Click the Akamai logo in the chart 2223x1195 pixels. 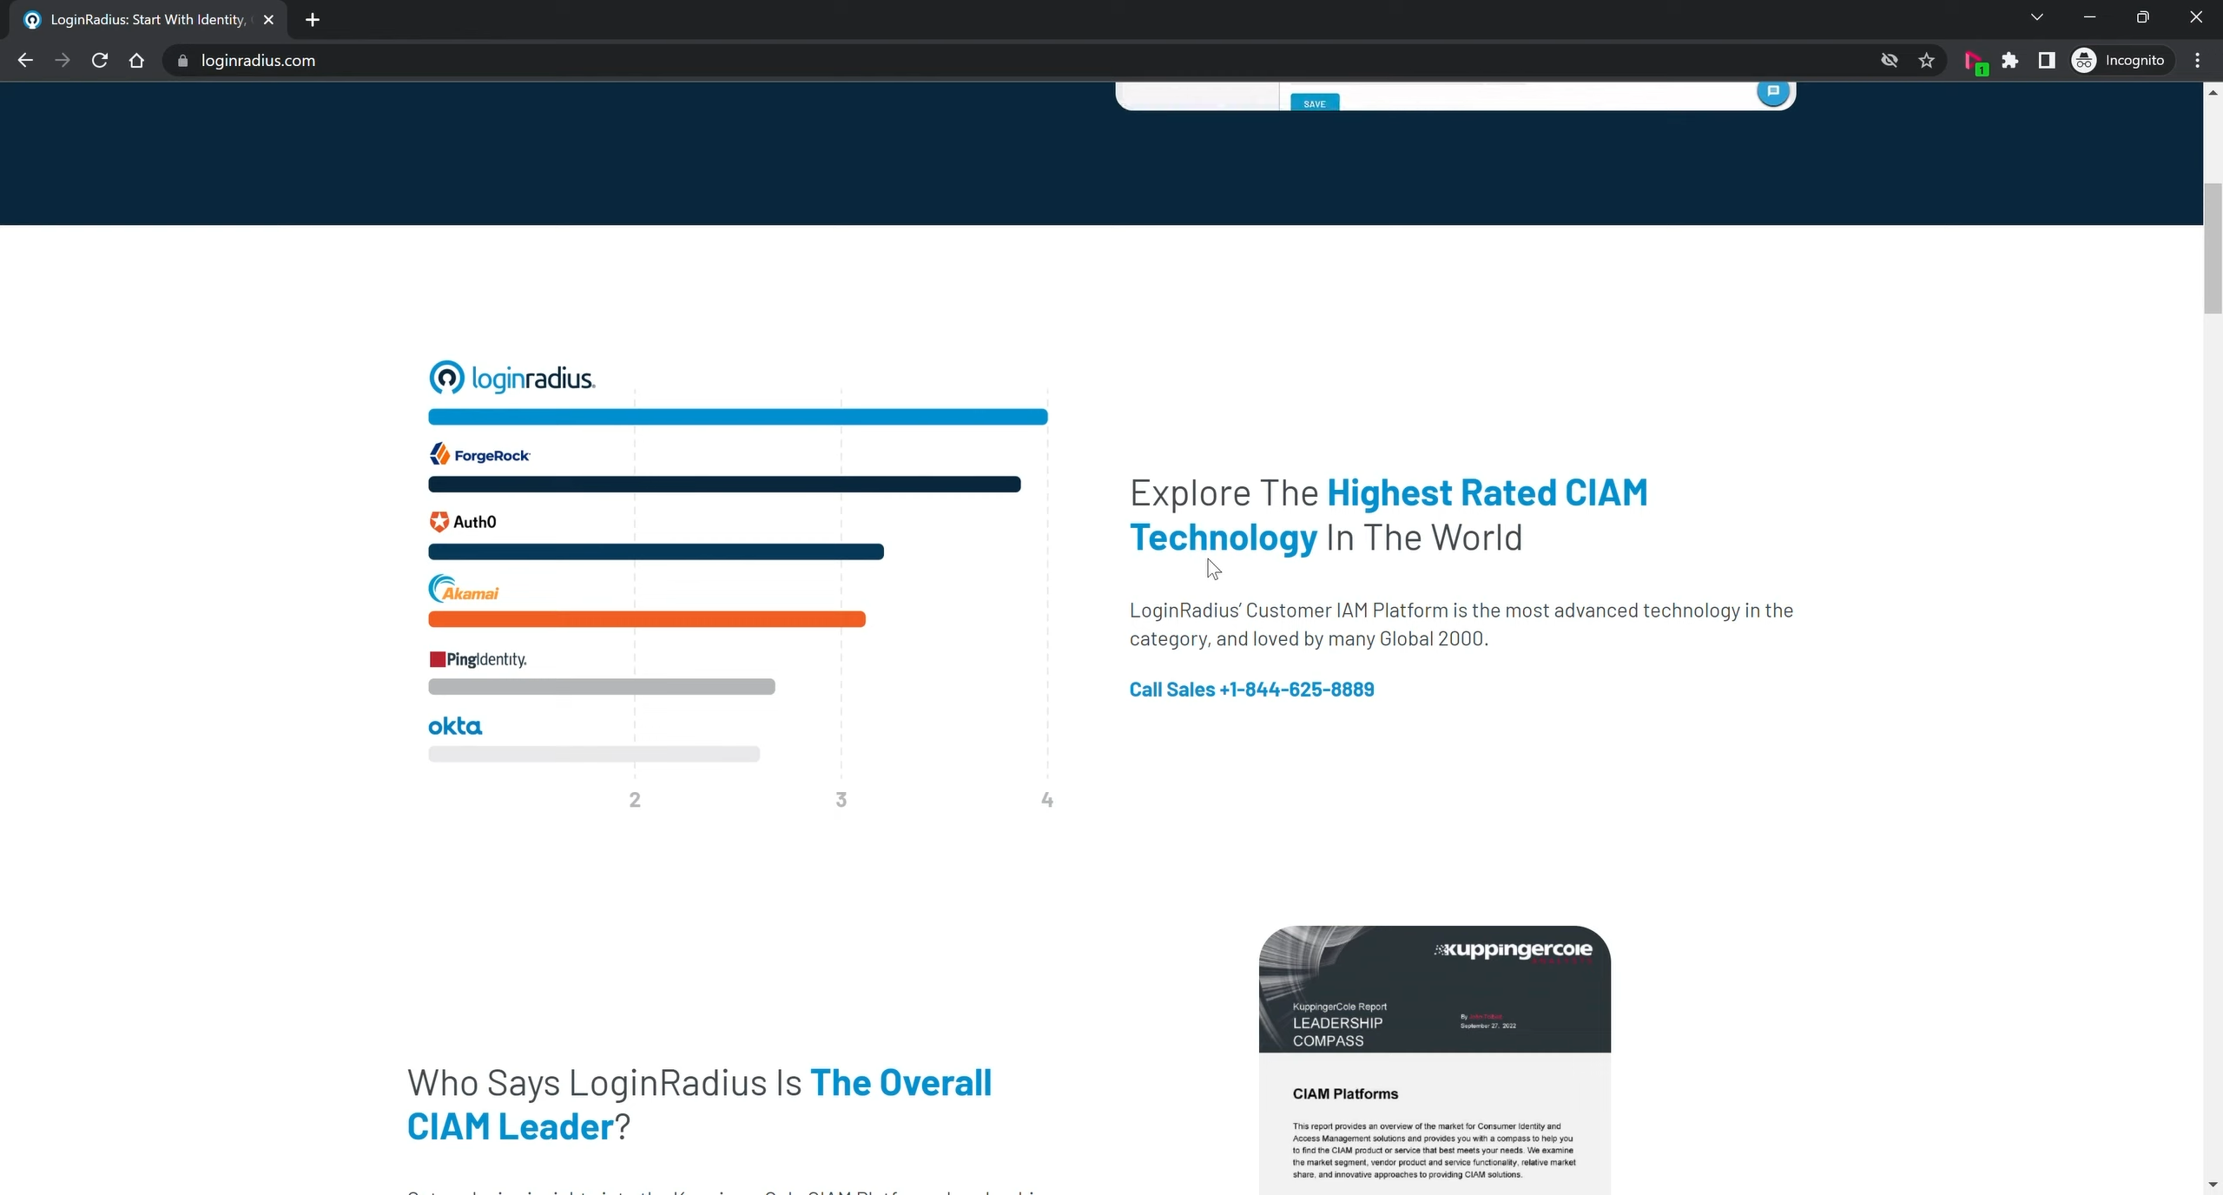tap(464, 589)
